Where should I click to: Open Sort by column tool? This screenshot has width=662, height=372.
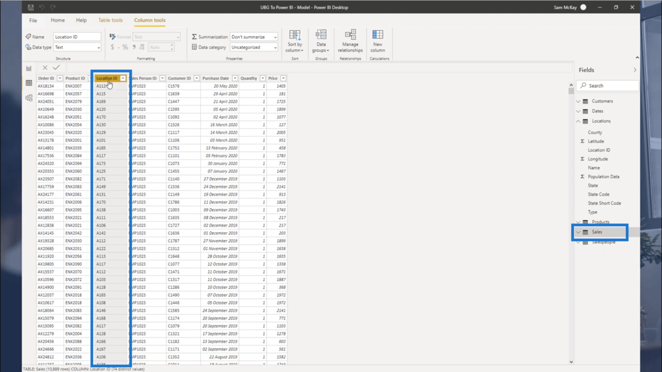[295, 41]
